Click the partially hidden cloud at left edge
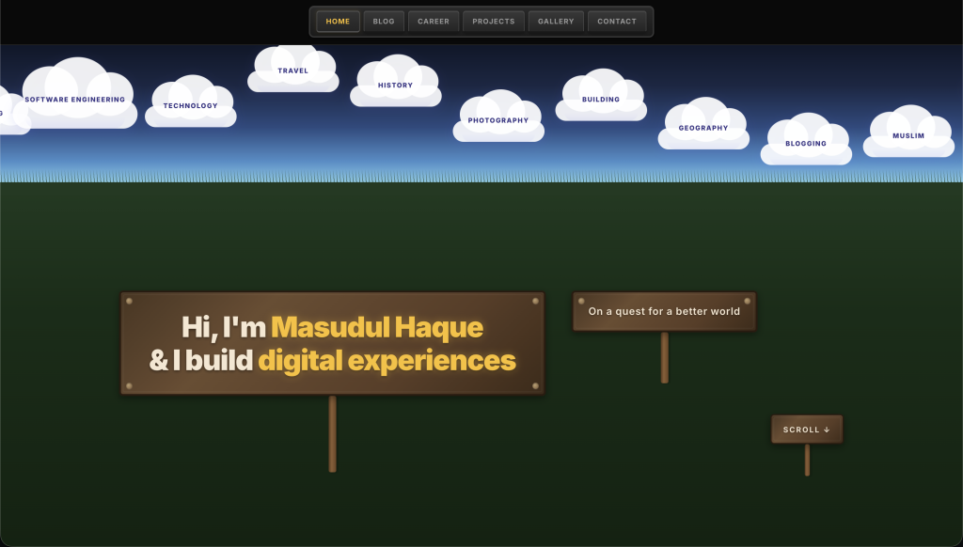Image resolution: width=963 pixels, height=547 pixels. (12, 112)
